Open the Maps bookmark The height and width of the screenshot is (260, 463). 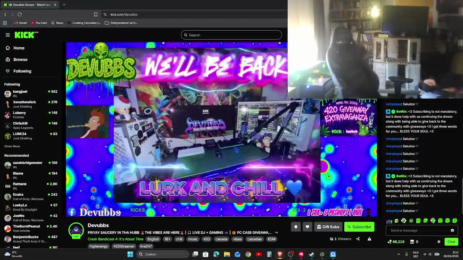pyautogui.click(x=57, y=23)
